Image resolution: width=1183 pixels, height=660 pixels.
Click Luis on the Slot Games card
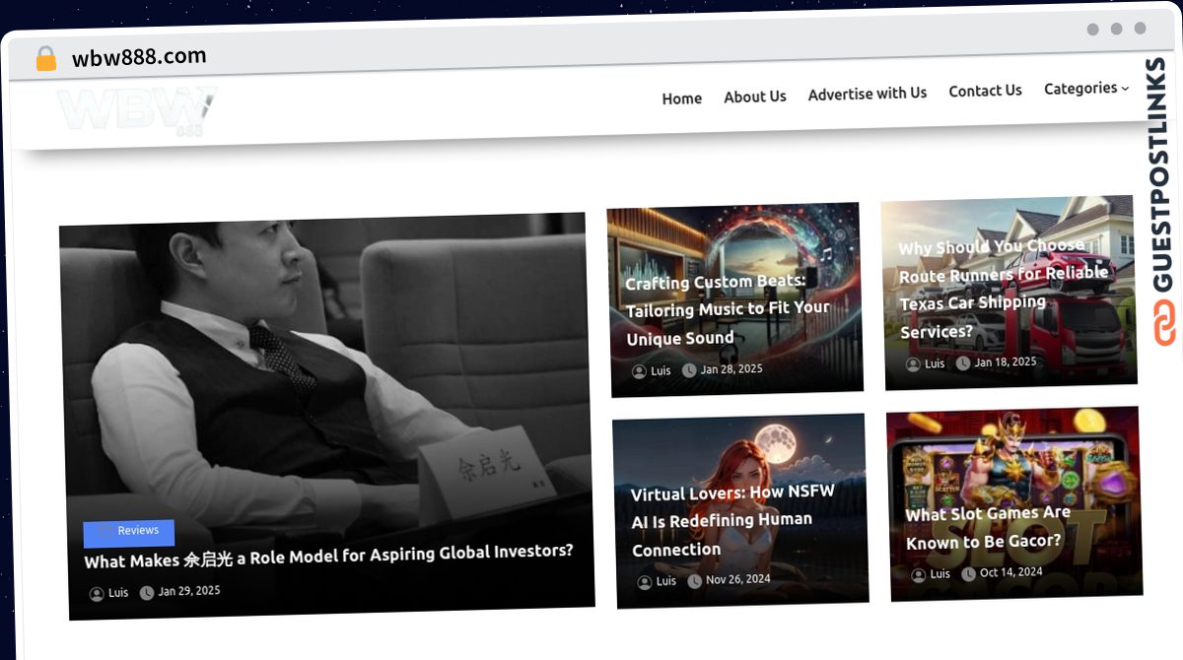point(940,573)
